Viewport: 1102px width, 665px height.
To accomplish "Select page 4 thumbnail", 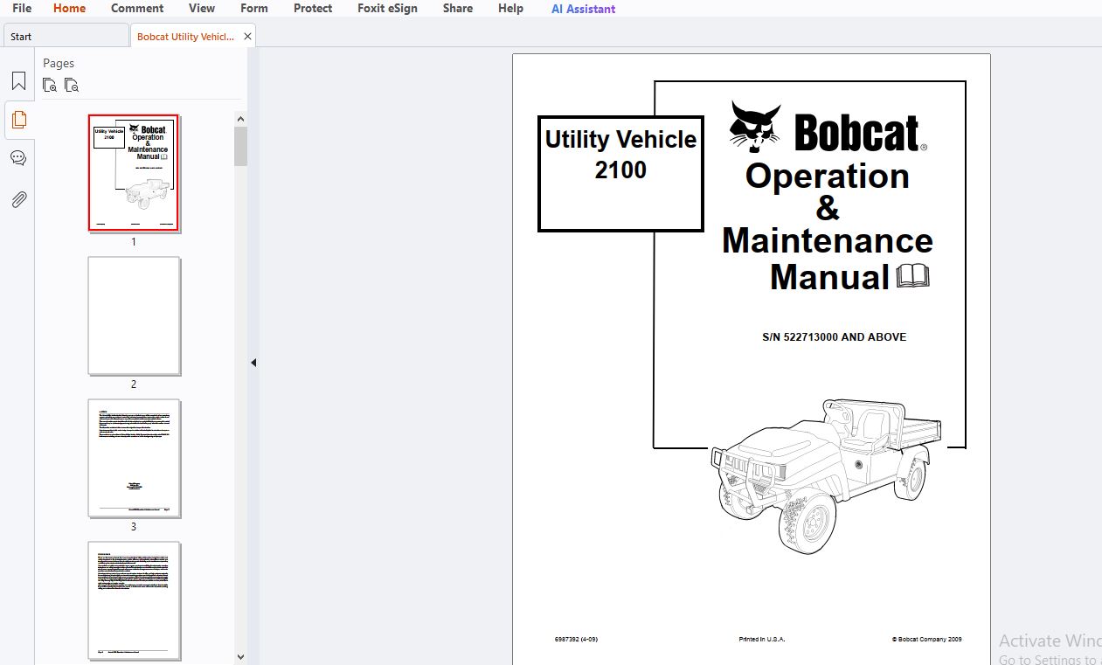I will (x=134, y=600).
